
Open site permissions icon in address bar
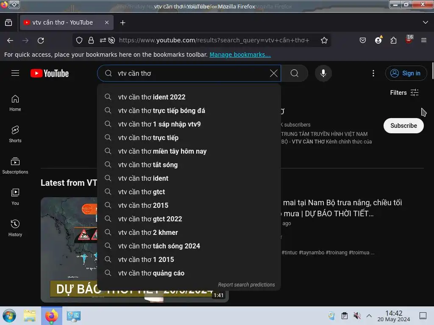coord(103,40)
